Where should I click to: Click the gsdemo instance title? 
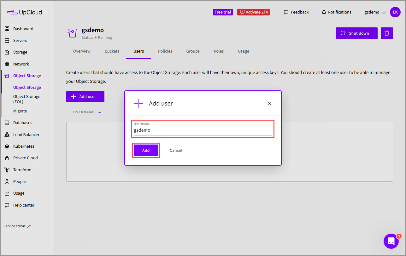coord(93,30)
